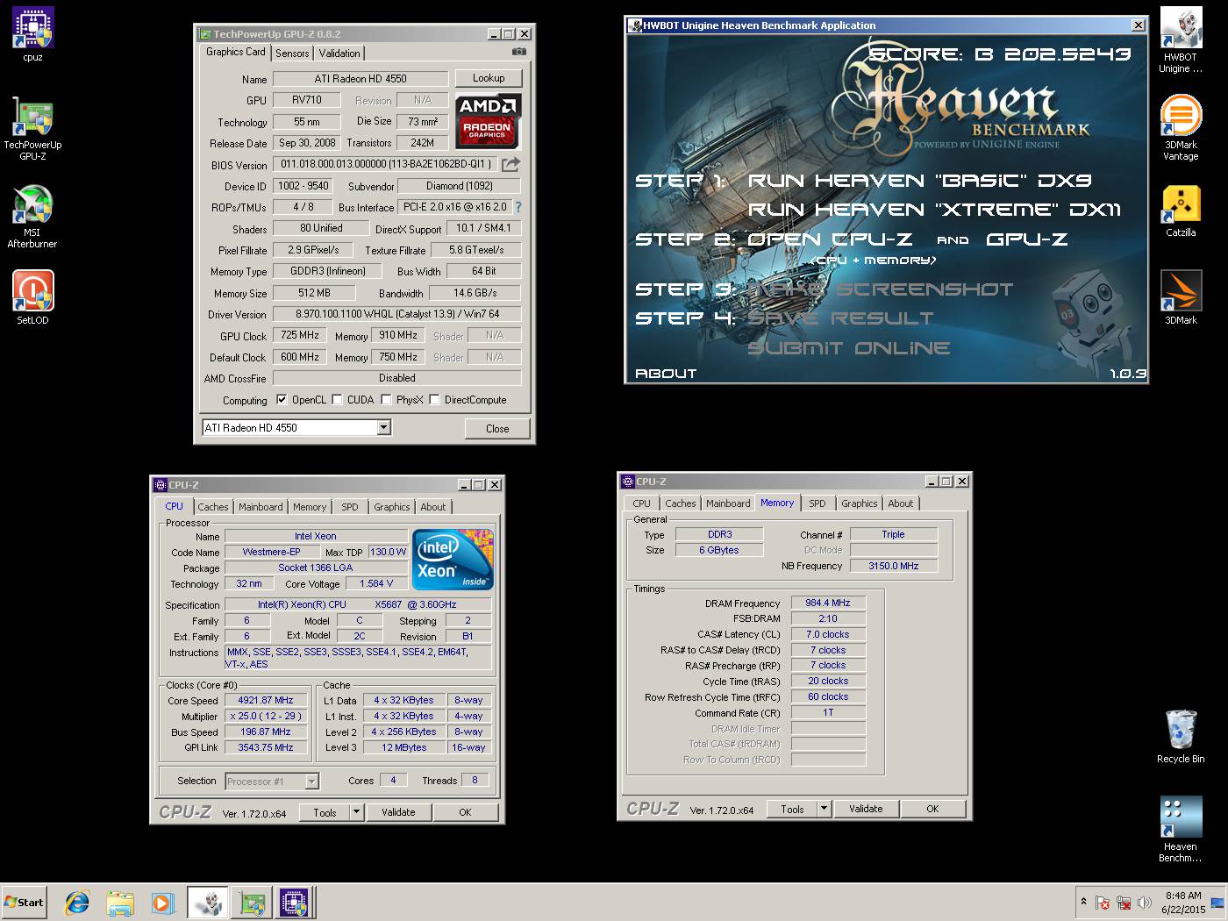Switch to GPU-Z taskbar item

pyautogui.click(x=252, y=902)
